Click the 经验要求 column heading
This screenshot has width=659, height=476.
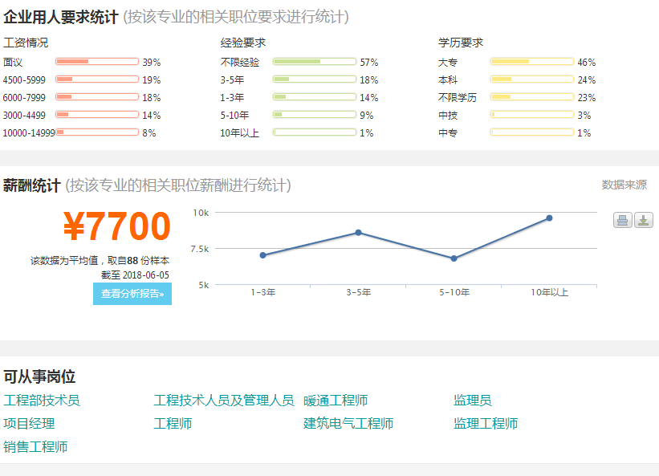coord(243,43)
